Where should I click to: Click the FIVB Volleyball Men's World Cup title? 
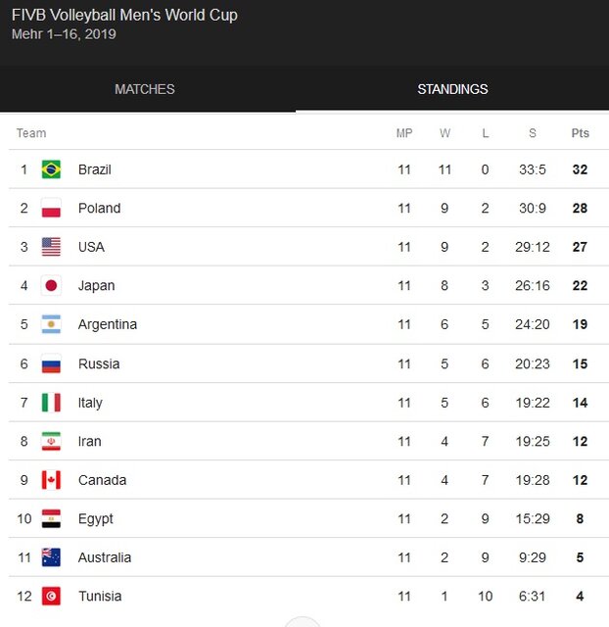(124, 16)
